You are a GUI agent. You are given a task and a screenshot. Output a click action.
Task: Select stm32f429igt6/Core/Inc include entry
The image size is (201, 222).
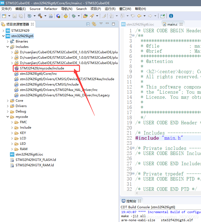(38, 74)
